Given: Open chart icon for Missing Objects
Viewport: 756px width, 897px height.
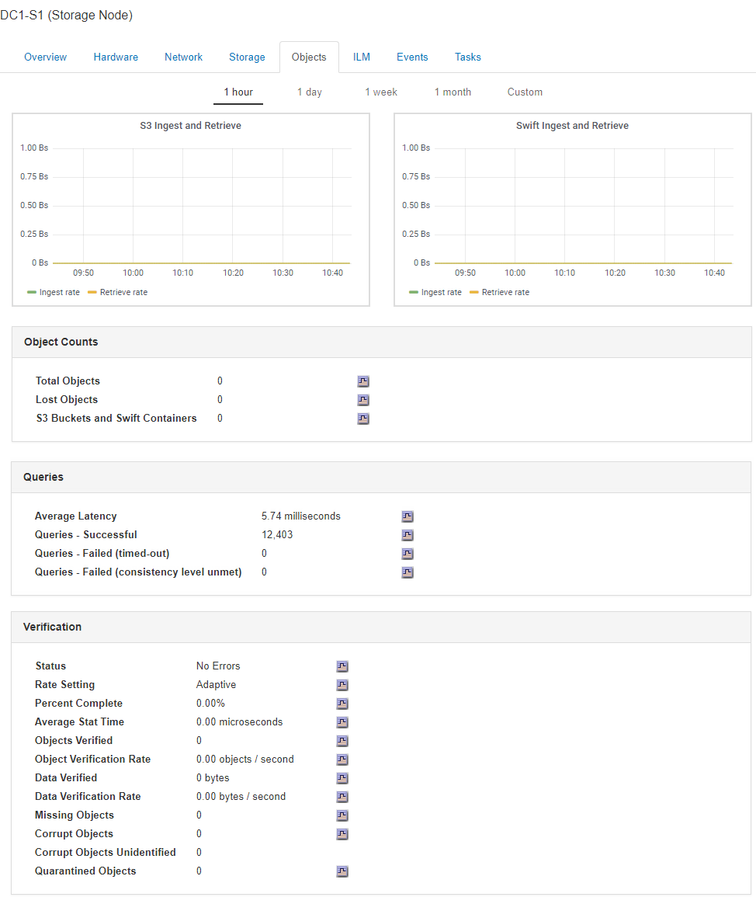Looking at the screenshot, I should click(x=342, y=815).
